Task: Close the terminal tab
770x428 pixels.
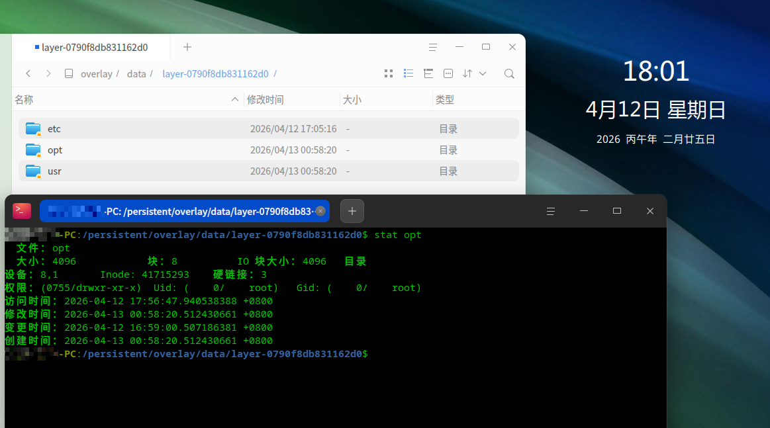Action: pos(320,211)
